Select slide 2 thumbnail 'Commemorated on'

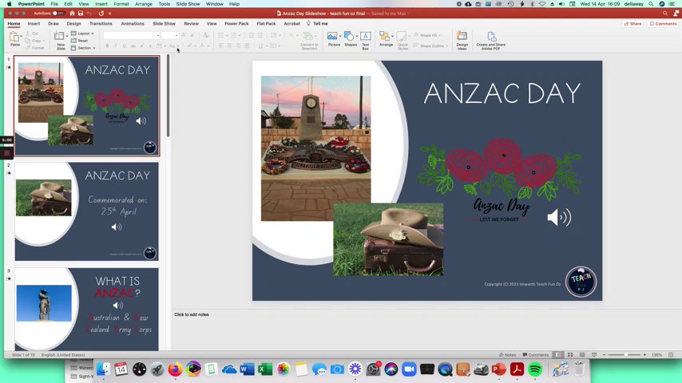[86, 211]
